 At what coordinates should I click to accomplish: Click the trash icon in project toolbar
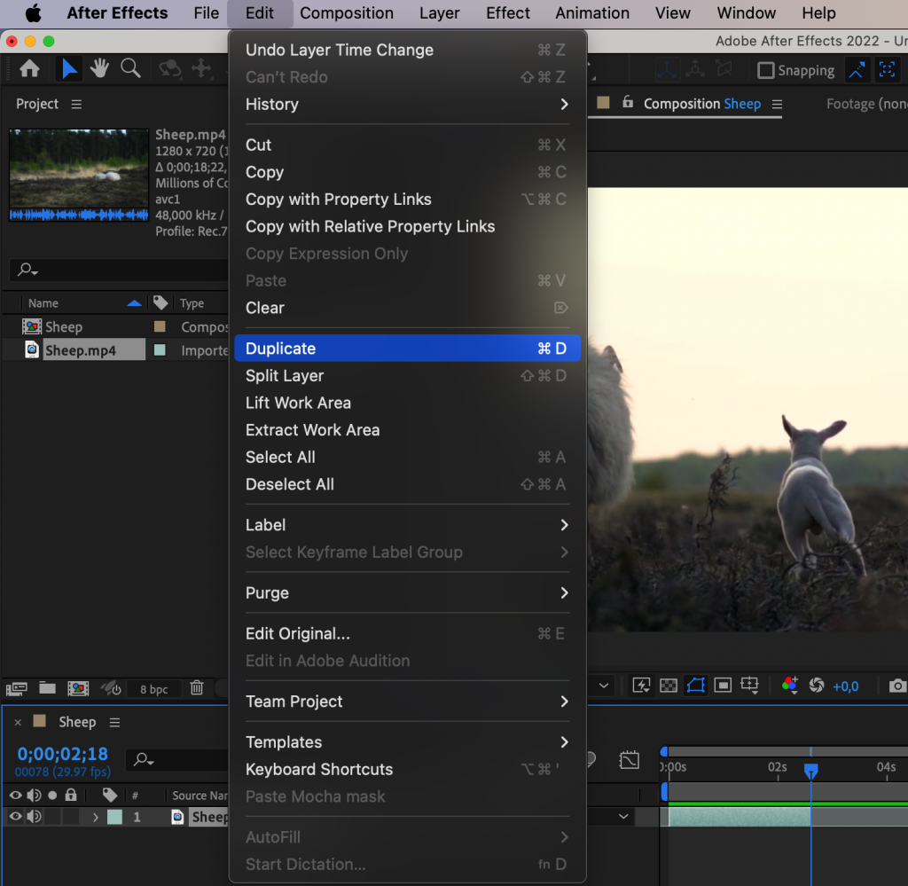(x=196, y=688)
